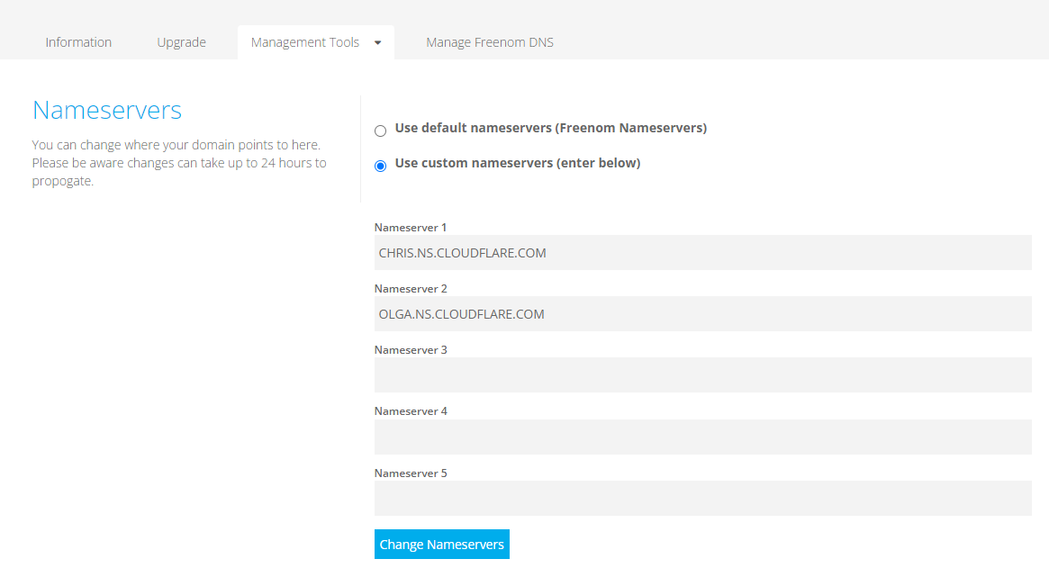1049x577 pixels.
Task: Click the empty Nameserver 5 input field
Action: click(x=702, y=498)
